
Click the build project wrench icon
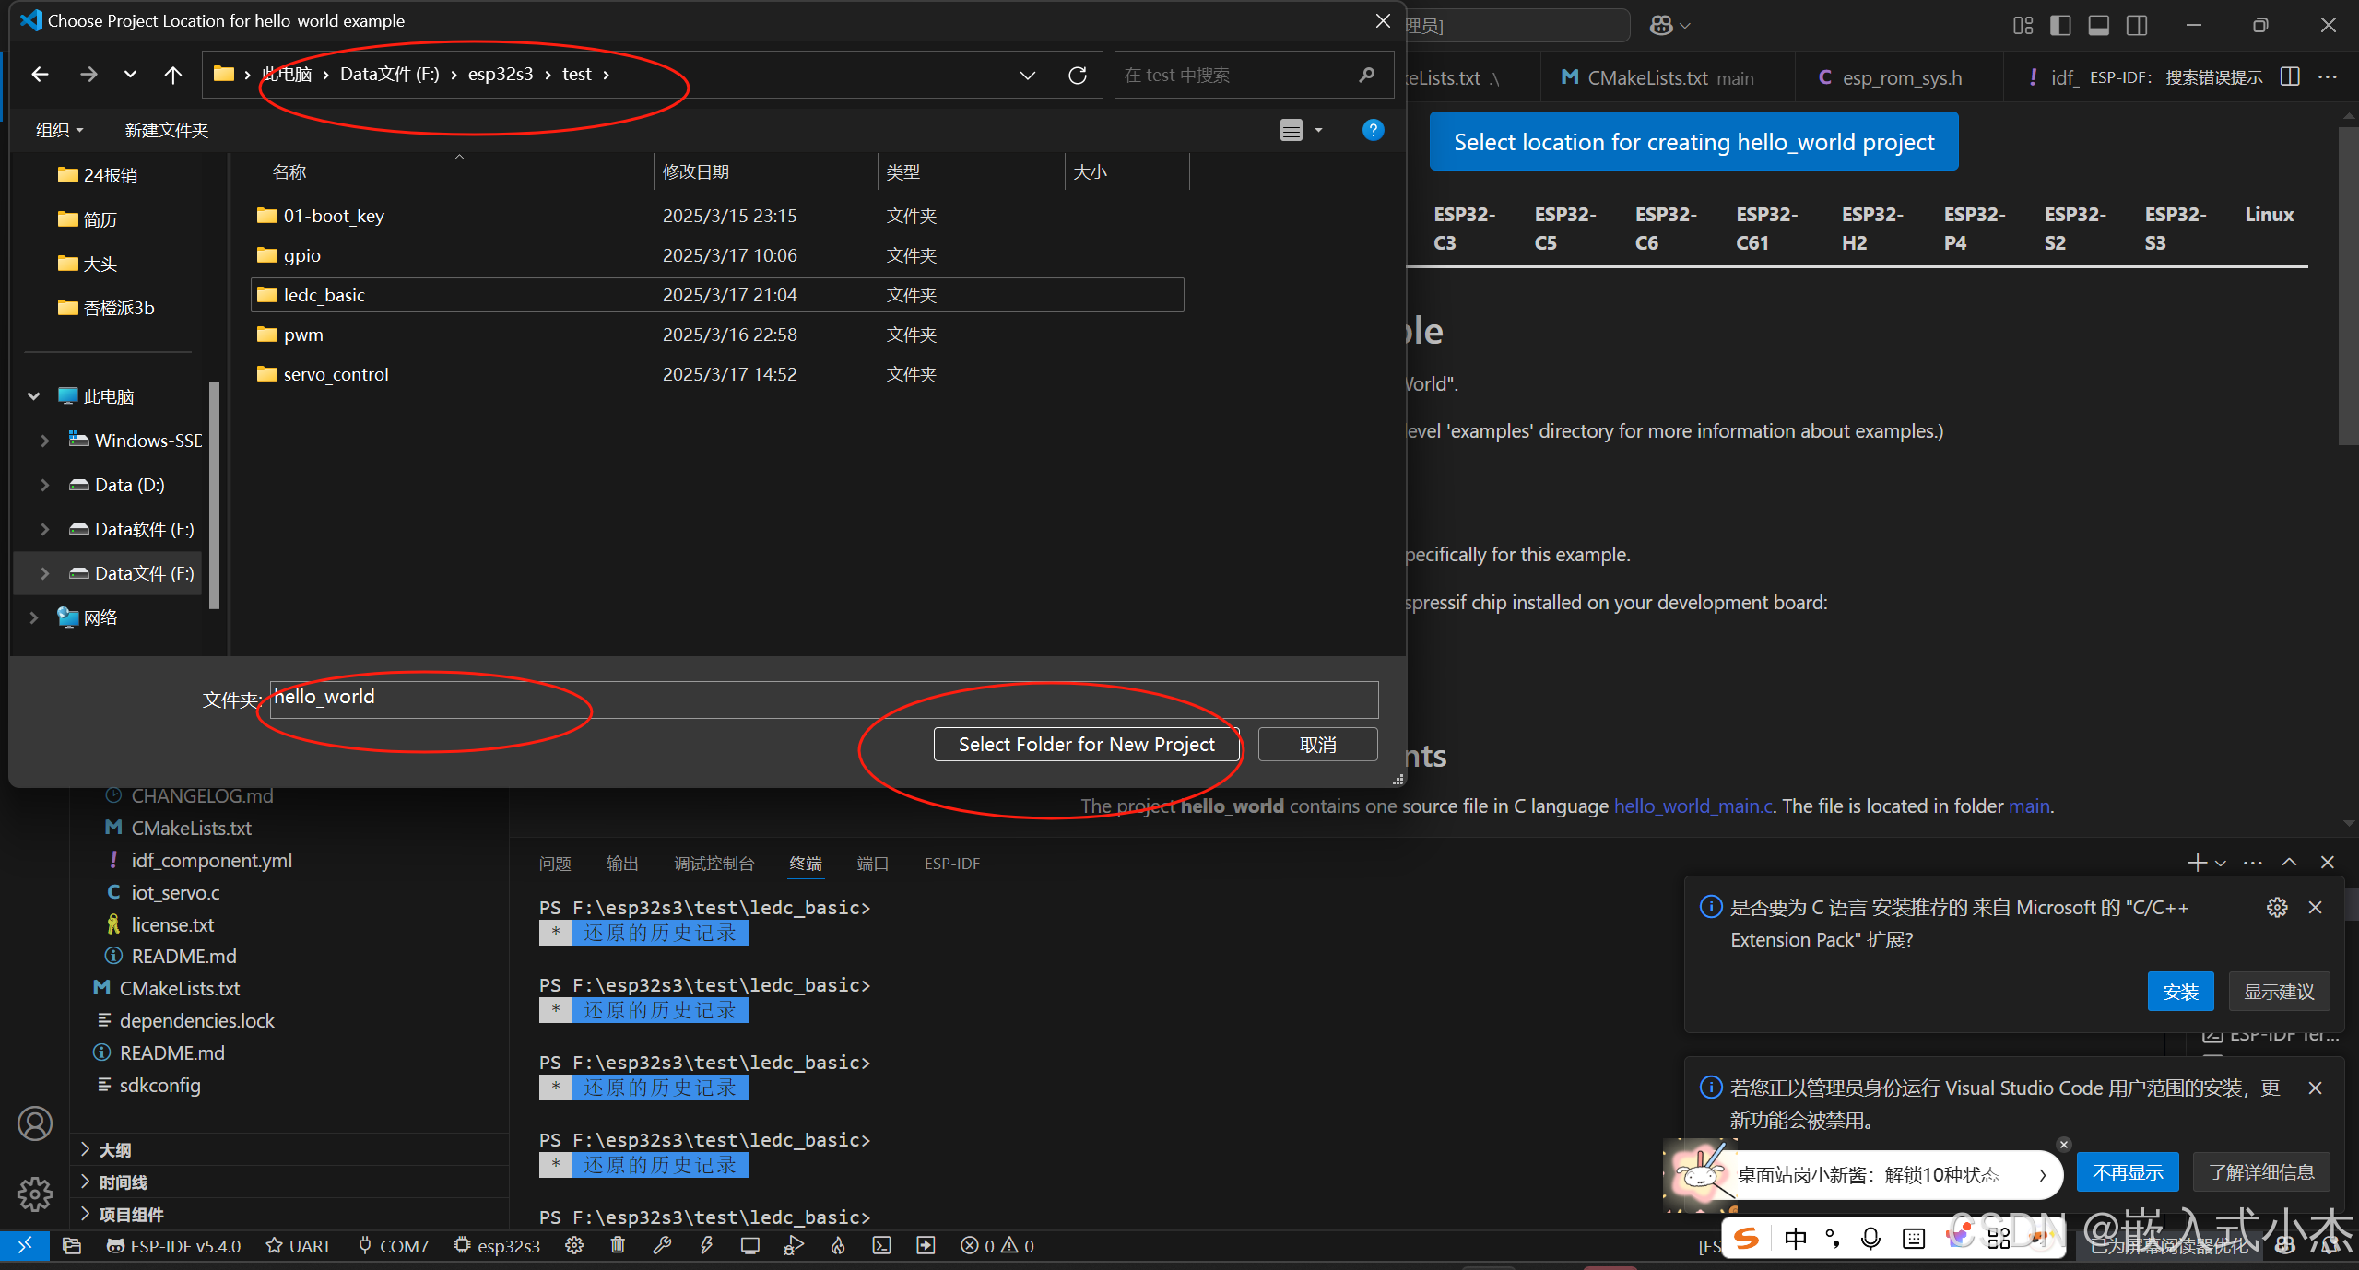(662, 1246)
